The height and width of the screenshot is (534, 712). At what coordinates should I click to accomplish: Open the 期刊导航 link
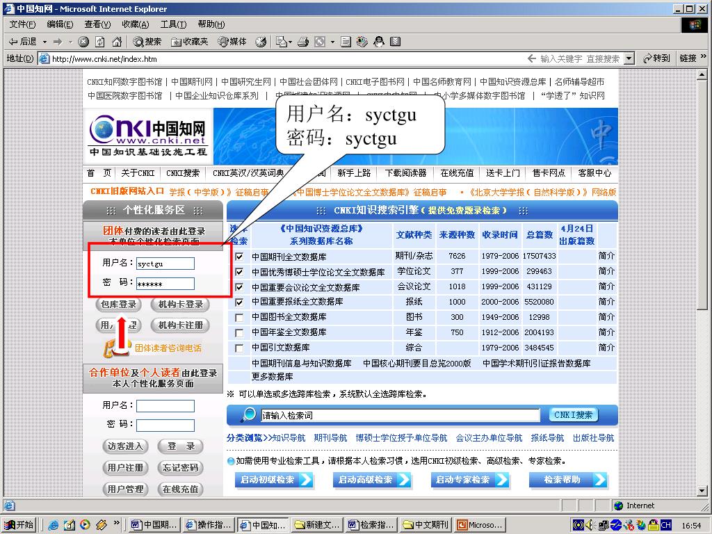point(330,438)
